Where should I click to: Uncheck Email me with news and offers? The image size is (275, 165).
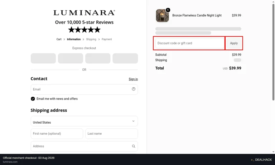coord(33,99)
